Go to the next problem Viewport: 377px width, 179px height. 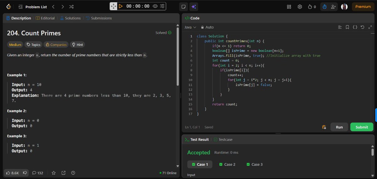pos(63,7)
